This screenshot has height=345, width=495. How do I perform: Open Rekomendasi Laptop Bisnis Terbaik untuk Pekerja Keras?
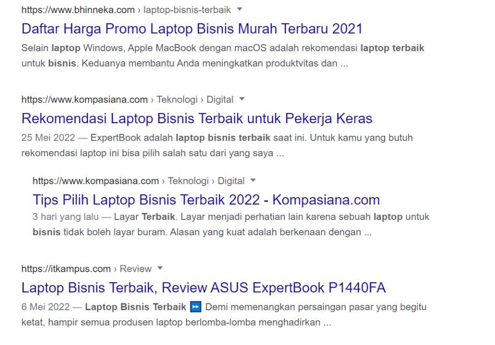(197, 118)
